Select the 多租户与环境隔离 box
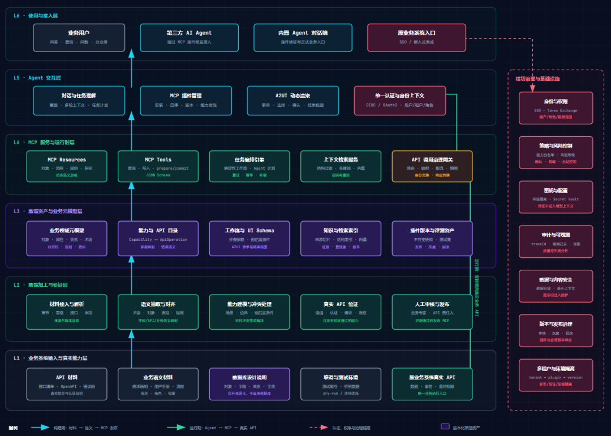The height and width of the screenshot is (436, 611). [x=556, y=375]
